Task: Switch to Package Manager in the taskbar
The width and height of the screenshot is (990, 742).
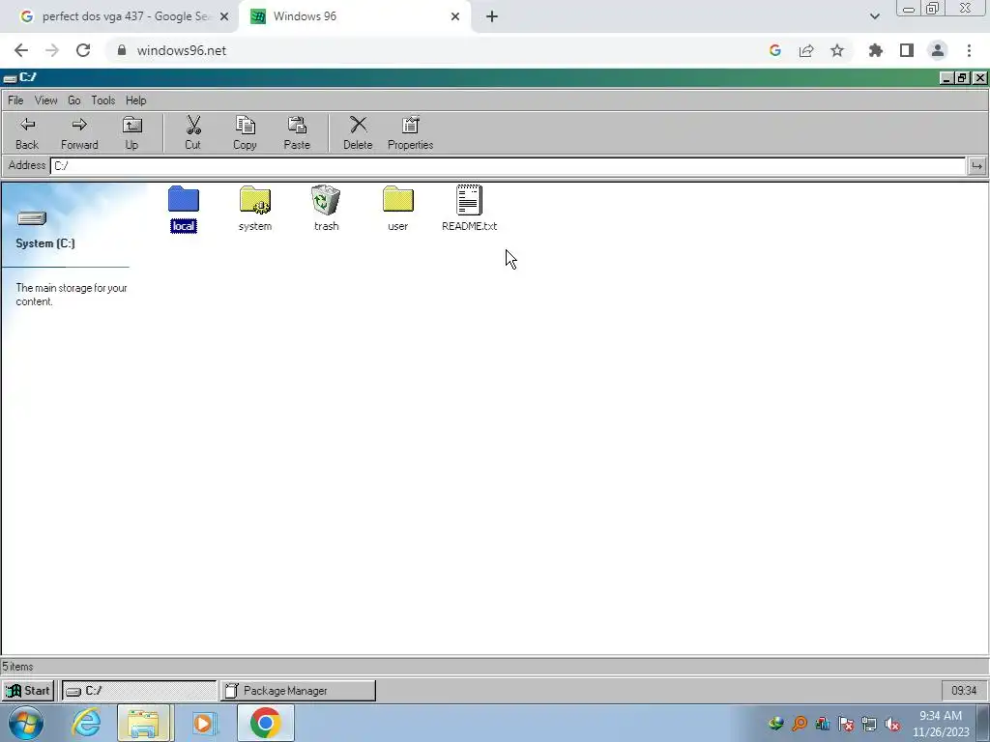Action: (x=298, y=690)
